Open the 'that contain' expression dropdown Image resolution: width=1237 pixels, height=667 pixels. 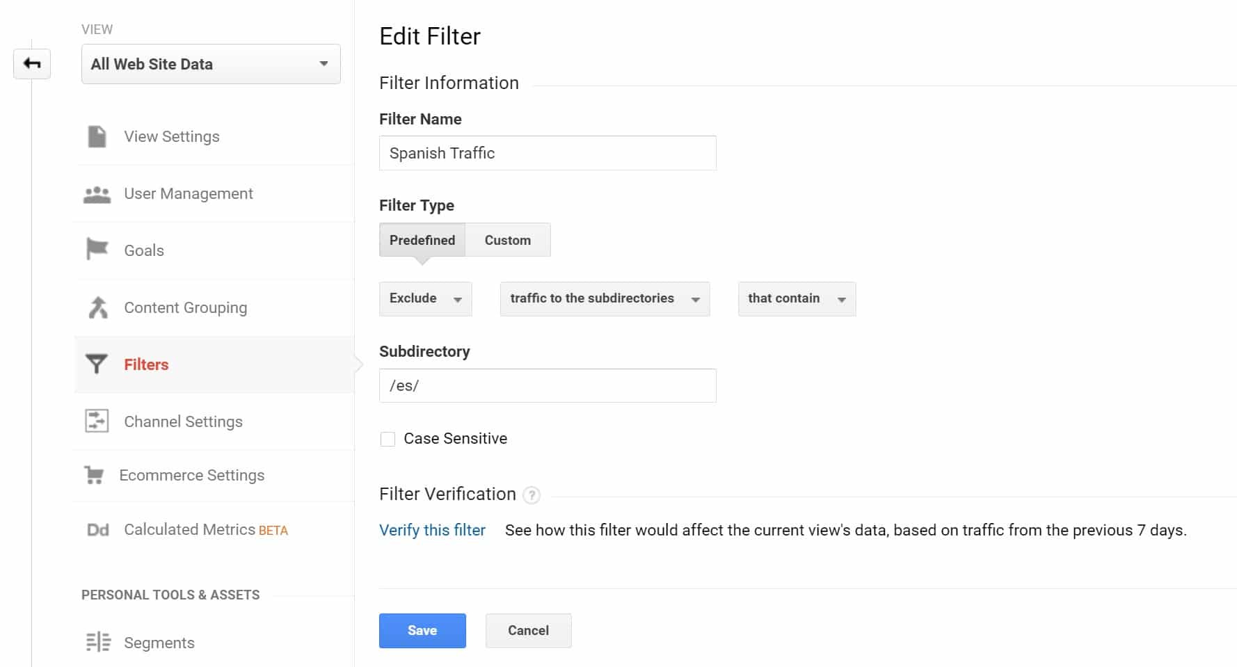pyautogui.click(x=797, y=299)
